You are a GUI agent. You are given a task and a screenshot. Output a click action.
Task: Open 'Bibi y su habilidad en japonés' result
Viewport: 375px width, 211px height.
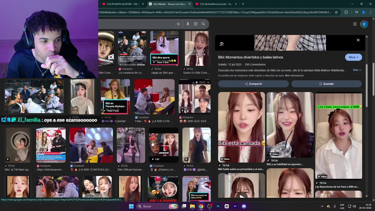pos(285,164)
